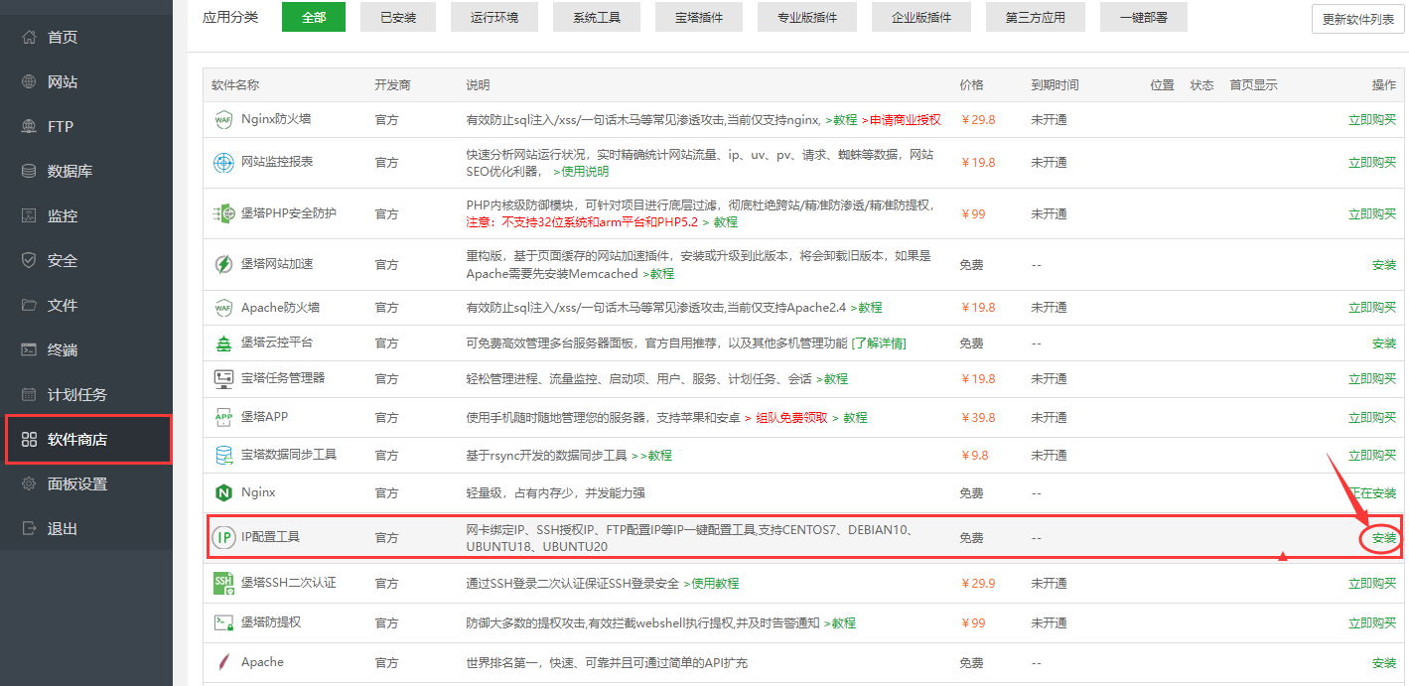Open the 教程 link for Apache防火墙
Viewport: 1409px width, 686px height.
click(x=866, y=308)
